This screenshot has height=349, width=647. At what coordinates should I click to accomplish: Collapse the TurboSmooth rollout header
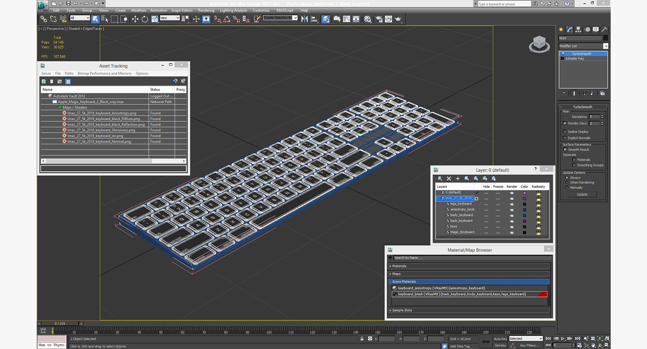(583, 107)
